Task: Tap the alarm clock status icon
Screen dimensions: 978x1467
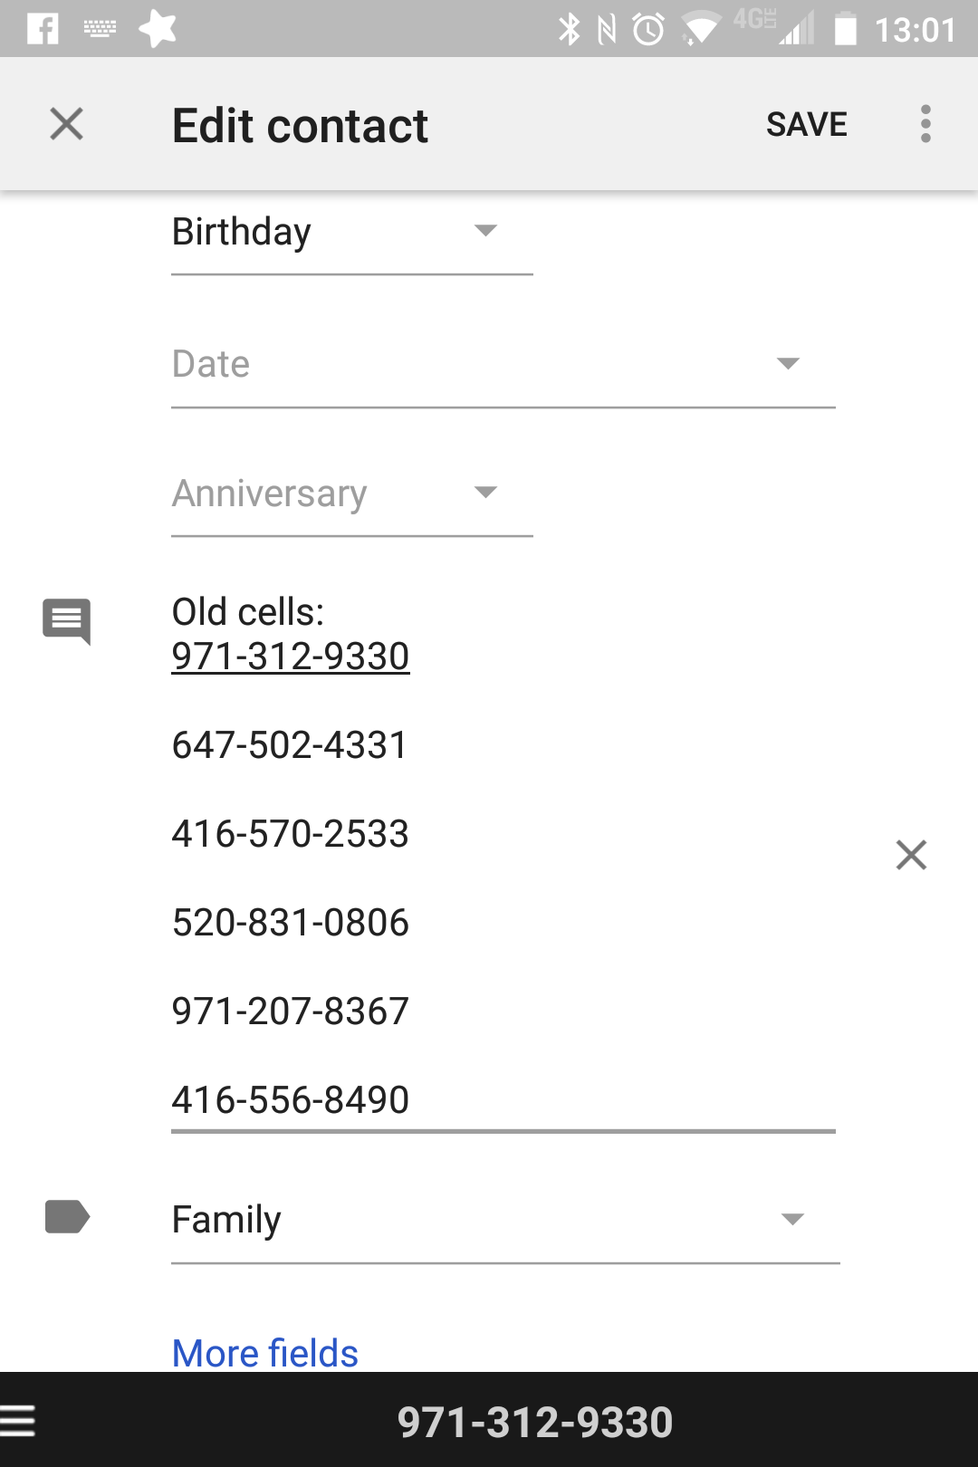Action: tap(648, 30)
